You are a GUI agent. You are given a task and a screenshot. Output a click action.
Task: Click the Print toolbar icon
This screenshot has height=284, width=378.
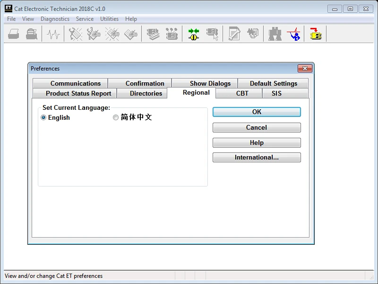coord(14,34)
